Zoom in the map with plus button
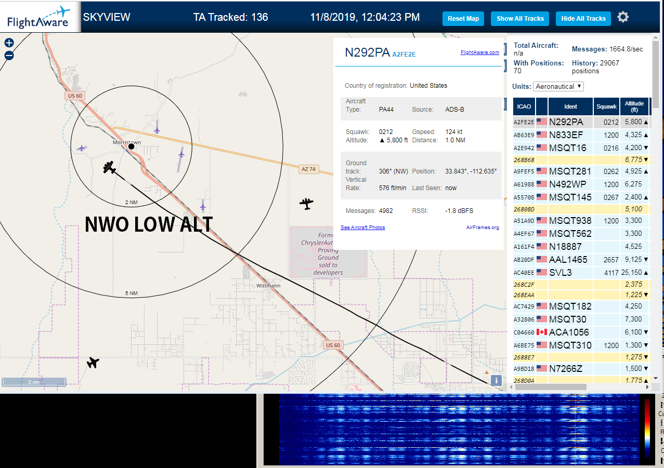Image resolution: width=664 pixels, height=468 pixels. tap(9, 43)
